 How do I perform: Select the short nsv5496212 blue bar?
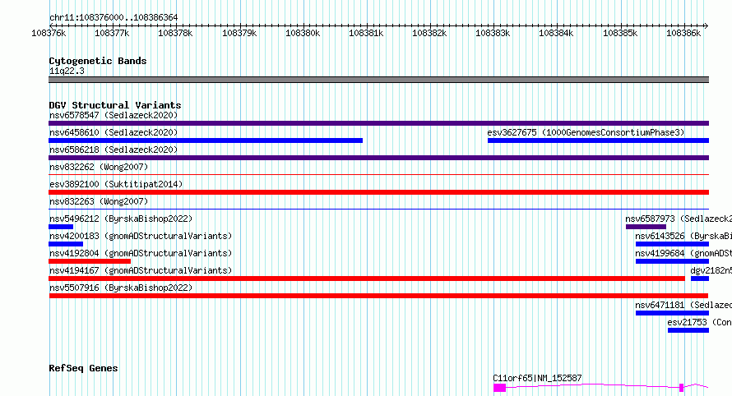pos(61,227)
